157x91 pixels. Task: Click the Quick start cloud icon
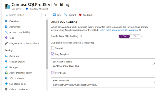click(6, 56)
